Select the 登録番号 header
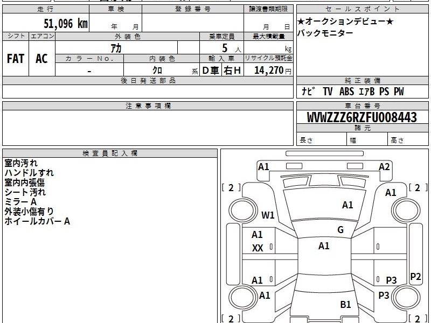The image size is (431, 323). [193, 9]
